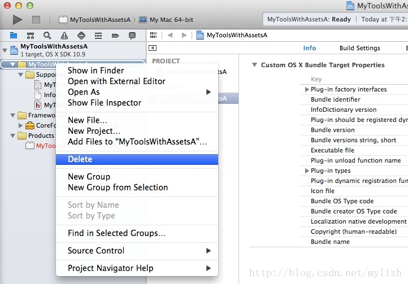Collapse the Frameworks group triangle
The width and height of the screenshot is (408, 284).
[12, 115]
